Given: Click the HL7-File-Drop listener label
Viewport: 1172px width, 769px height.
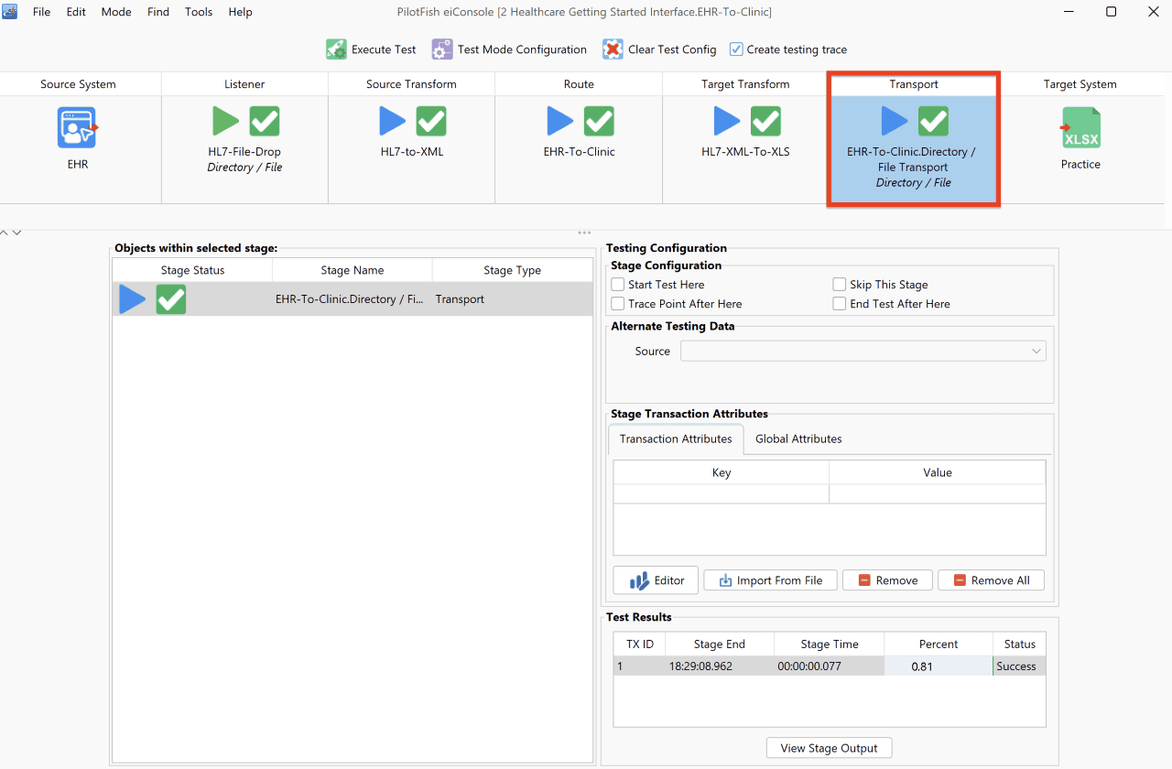Looking at the screenshot, I should (244, 152).
